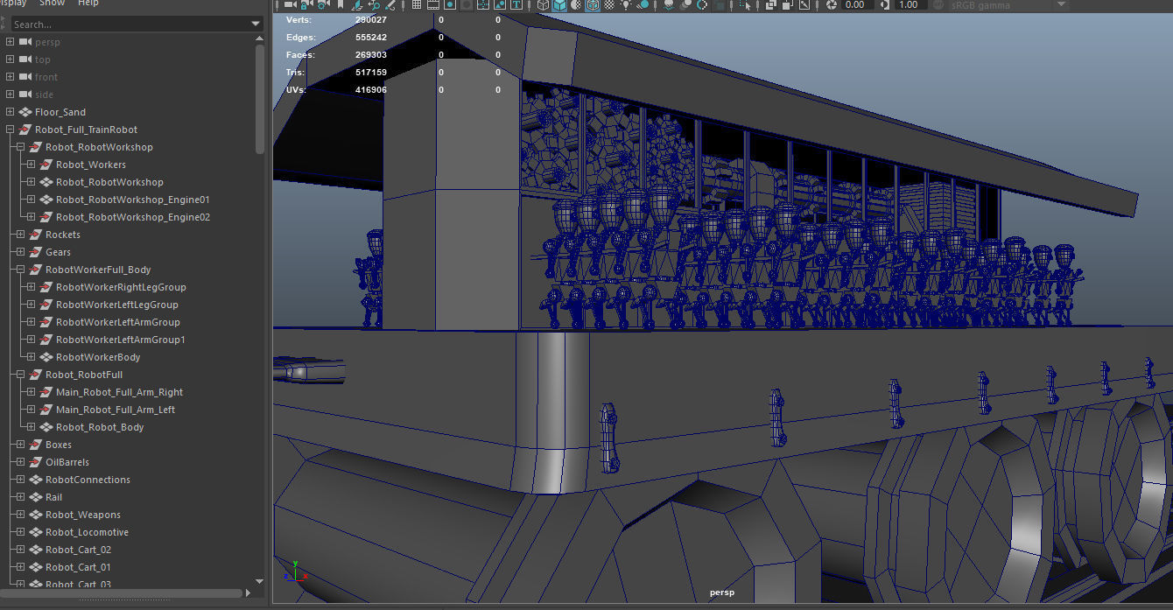Select the top camera in outliner
The height and width of the screenshot is (610, 1173).
43,60
